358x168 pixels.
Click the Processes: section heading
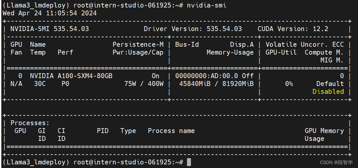coord(30,123)
